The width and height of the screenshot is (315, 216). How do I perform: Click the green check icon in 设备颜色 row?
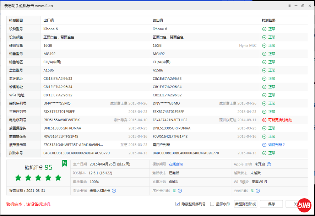click(264, 37)
